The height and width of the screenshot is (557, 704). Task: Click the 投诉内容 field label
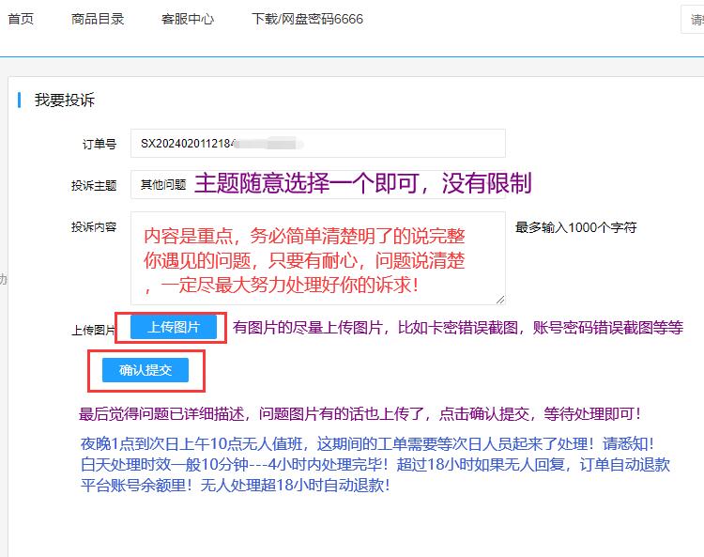pyautogui.click(x=94, y=227)
